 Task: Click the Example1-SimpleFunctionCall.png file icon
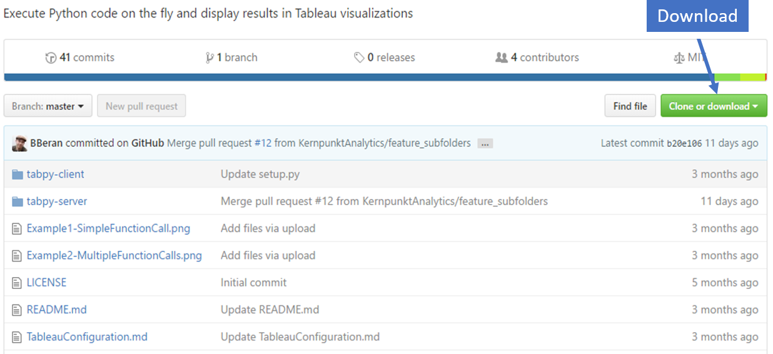(x=17, y=228)
